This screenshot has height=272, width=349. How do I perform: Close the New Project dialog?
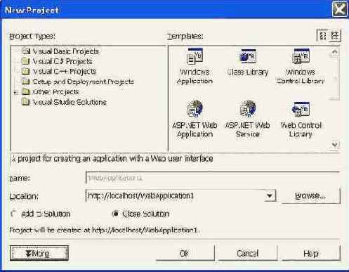coord(339,10)
